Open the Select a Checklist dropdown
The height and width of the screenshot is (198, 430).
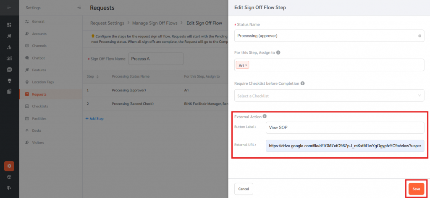[329, 96]
